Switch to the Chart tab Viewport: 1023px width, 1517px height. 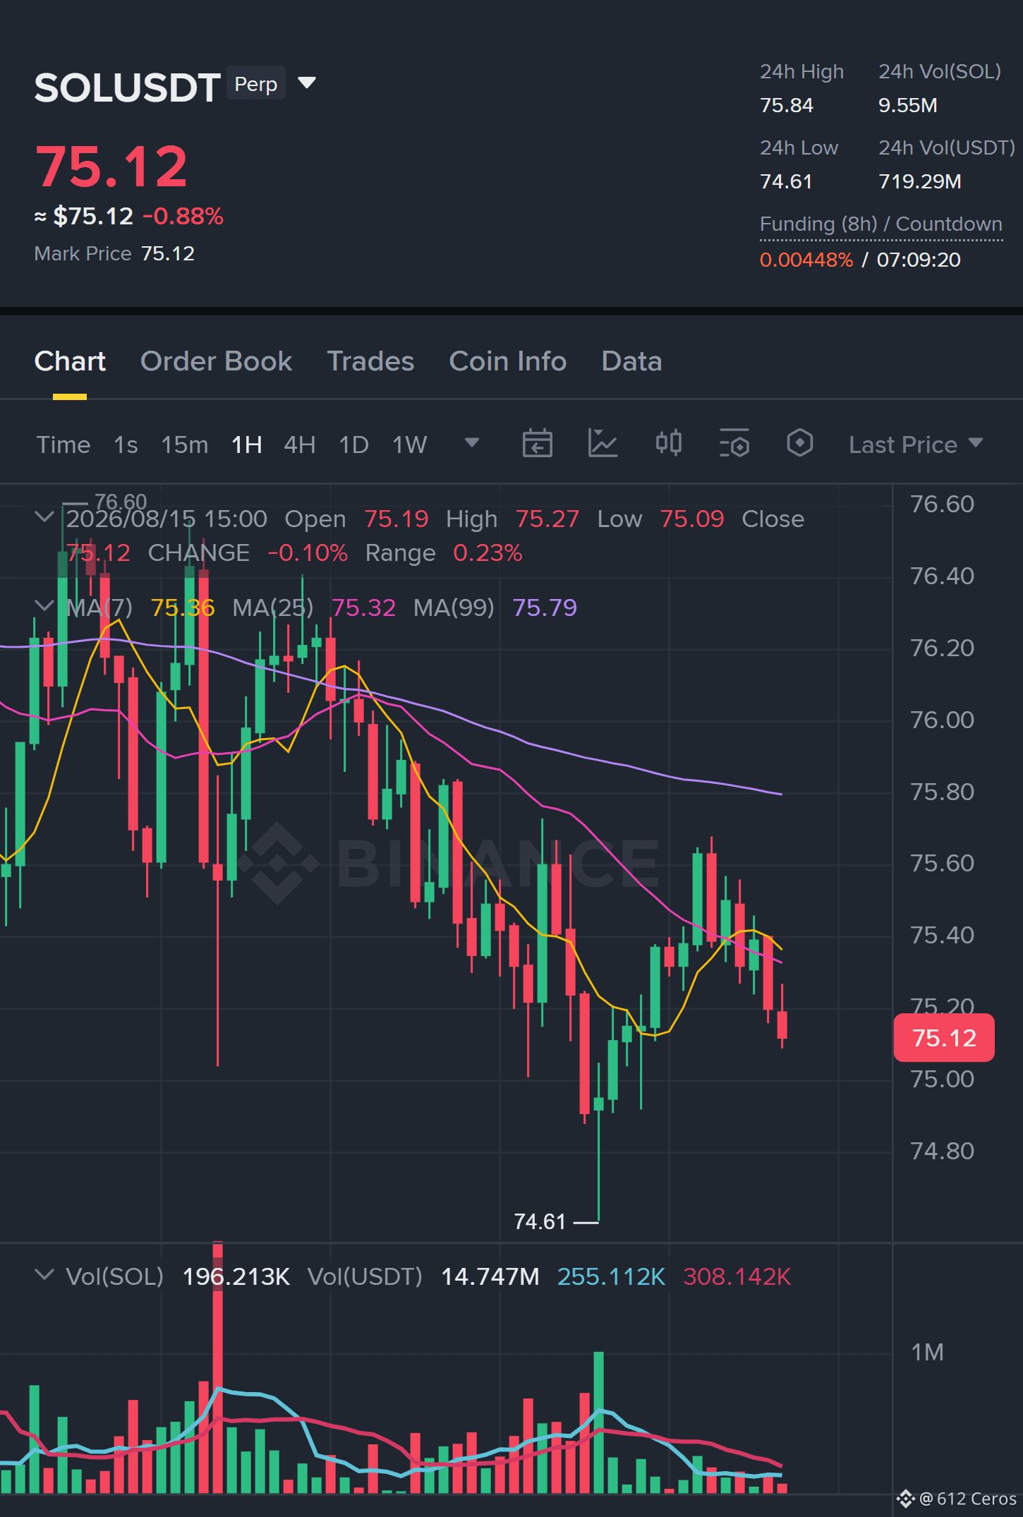click(x=70, y=361)
